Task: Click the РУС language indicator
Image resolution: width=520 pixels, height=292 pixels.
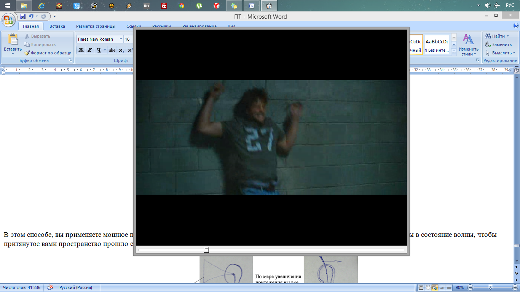Action: point(510,6)
